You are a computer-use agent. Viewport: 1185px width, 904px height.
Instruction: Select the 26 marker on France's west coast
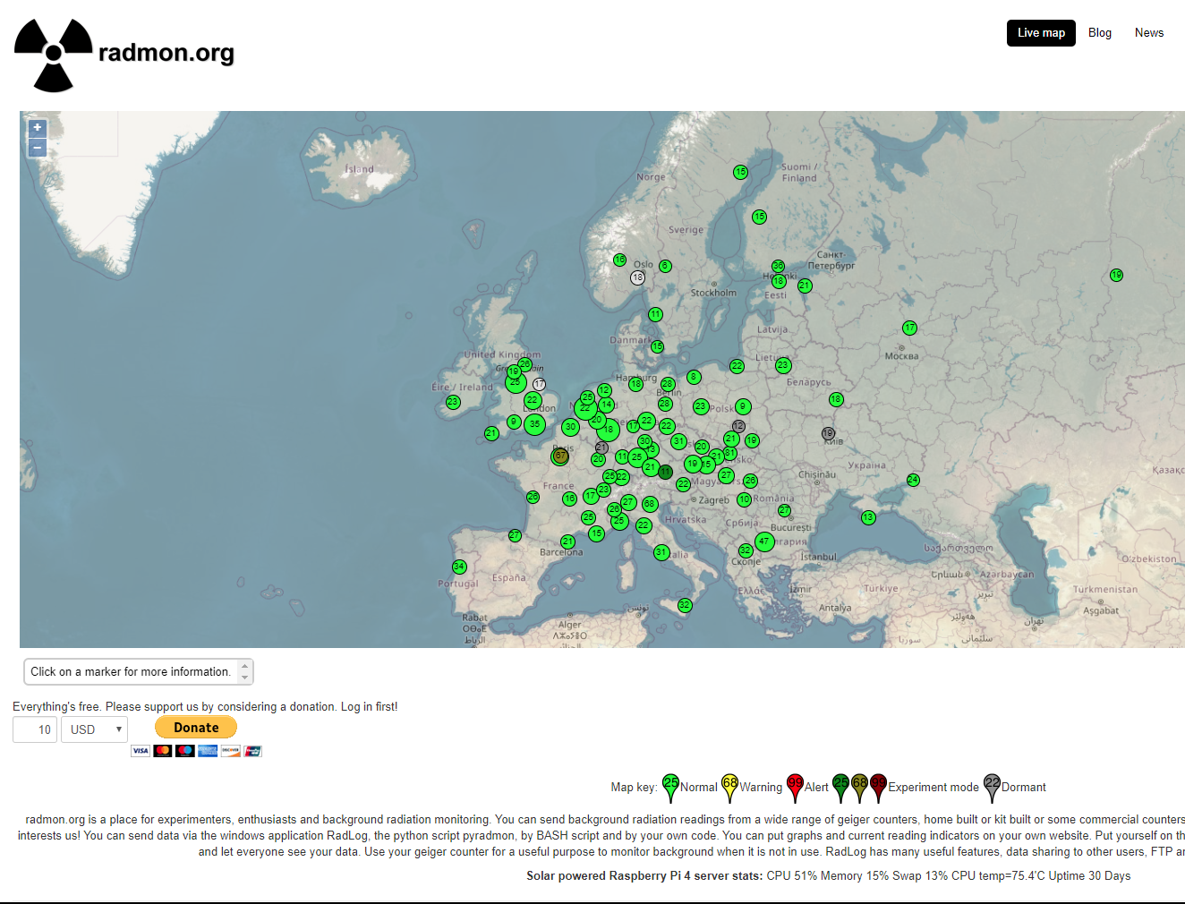click(x=533, y=497)
